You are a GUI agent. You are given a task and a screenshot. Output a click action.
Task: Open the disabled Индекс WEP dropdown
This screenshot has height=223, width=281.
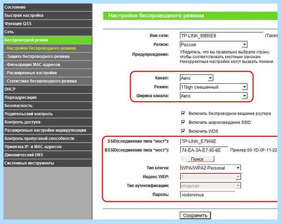(x=210, y=177)
